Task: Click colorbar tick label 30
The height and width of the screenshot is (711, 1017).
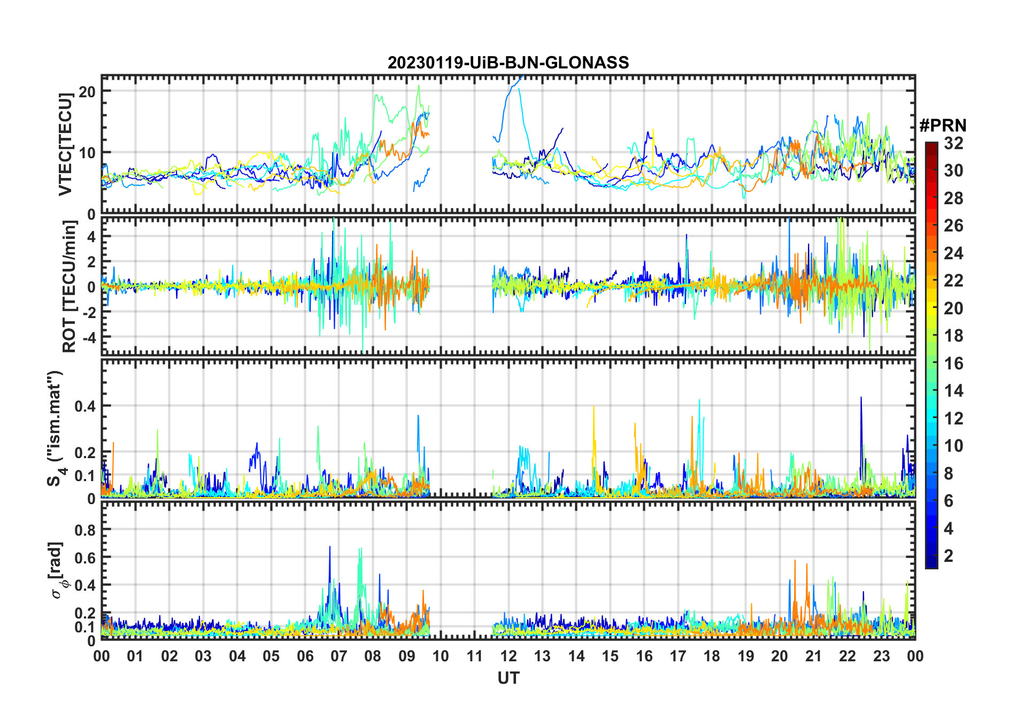Action: pos(953,171)
